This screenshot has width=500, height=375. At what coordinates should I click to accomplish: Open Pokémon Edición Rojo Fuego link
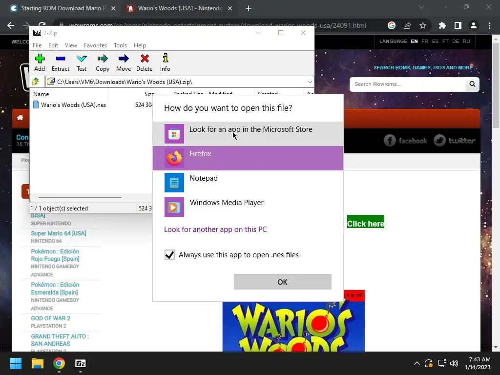pyautogui.click(x=55, y=255)
